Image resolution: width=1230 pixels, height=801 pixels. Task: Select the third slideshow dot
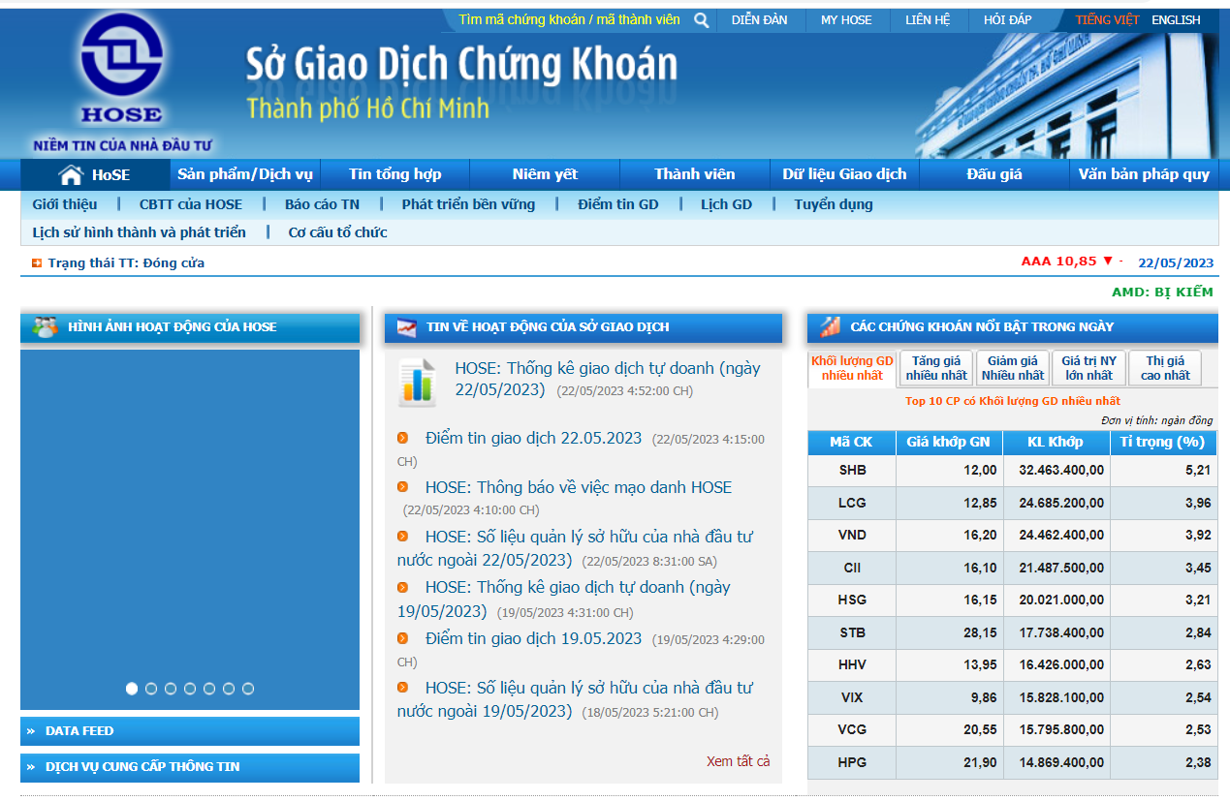[171, 689]
